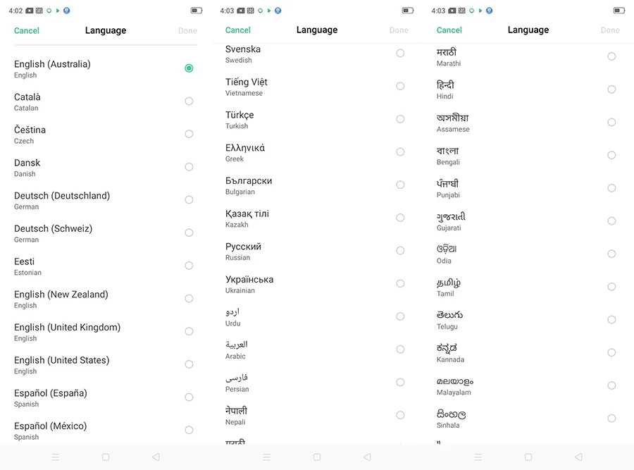
Task: Select the English (Australia) radio button
Action: (x=189, y=68)
